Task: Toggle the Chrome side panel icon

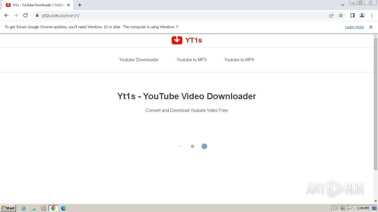Action: [352, 15]
